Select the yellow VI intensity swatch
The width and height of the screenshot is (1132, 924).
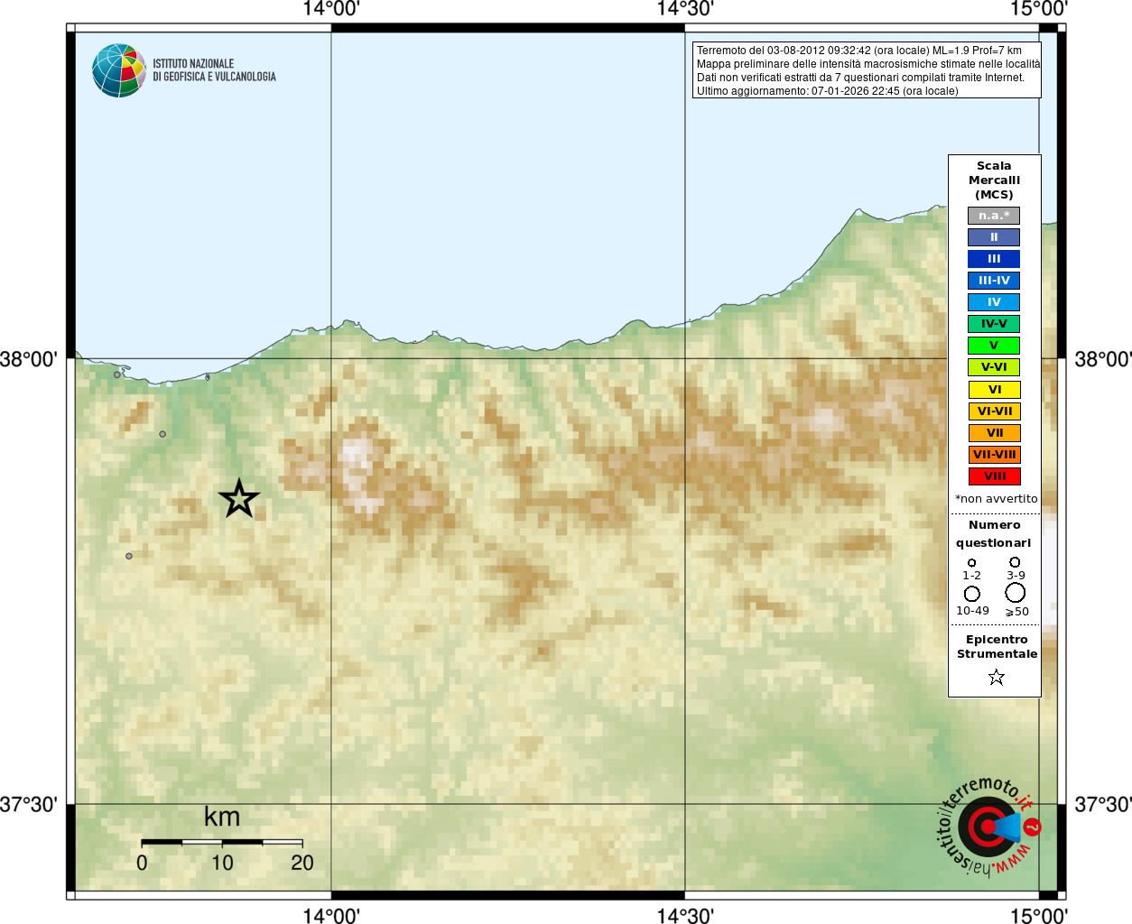(994, 390)
